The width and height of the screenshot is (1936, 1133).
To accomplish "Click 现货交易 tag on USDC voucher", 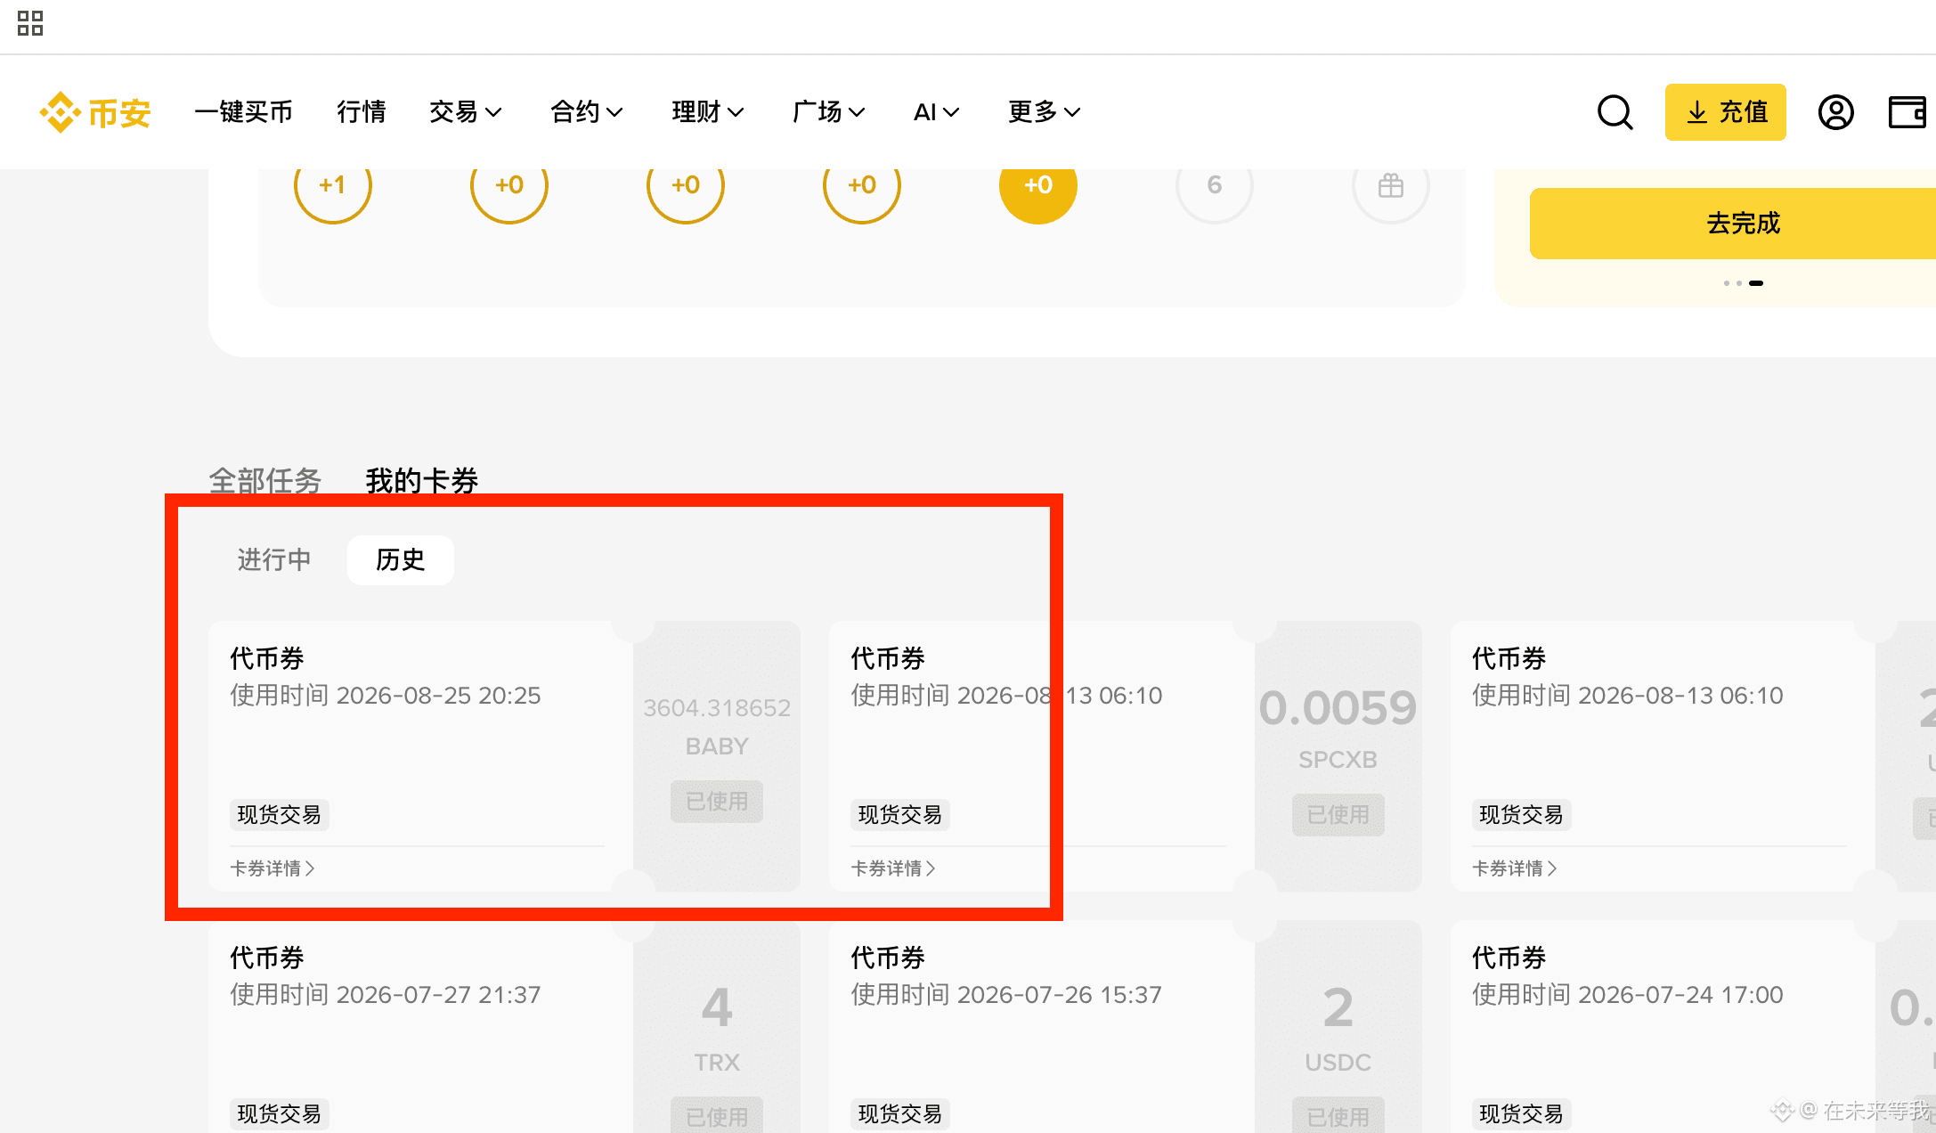I will click(x=900, y=1114).
